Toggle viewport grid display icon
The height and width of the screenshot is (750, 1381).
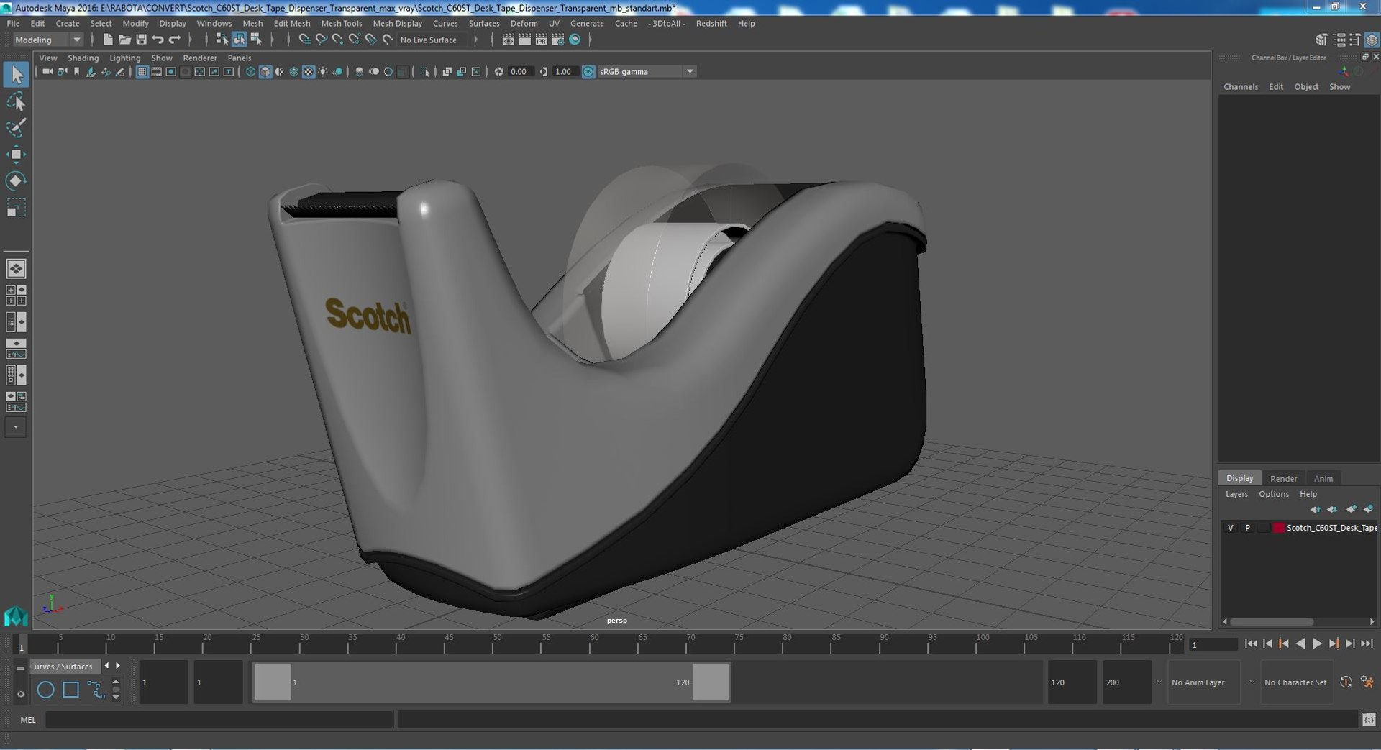point(142,71)
